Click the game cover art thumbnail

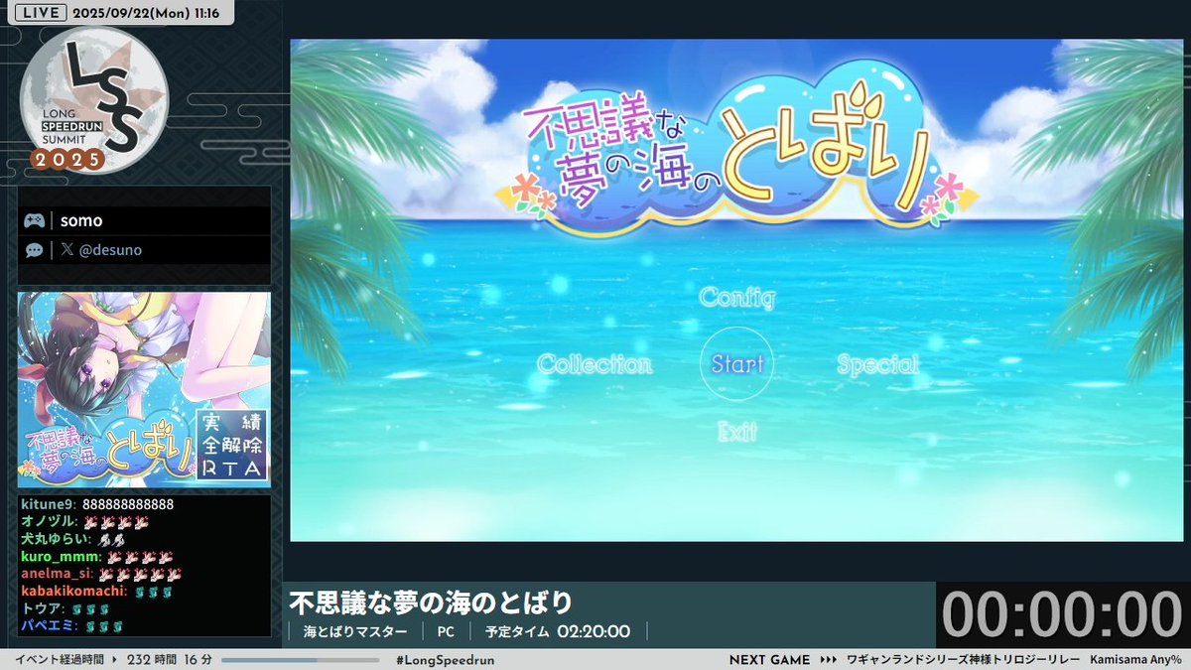(x=144, y=388)
